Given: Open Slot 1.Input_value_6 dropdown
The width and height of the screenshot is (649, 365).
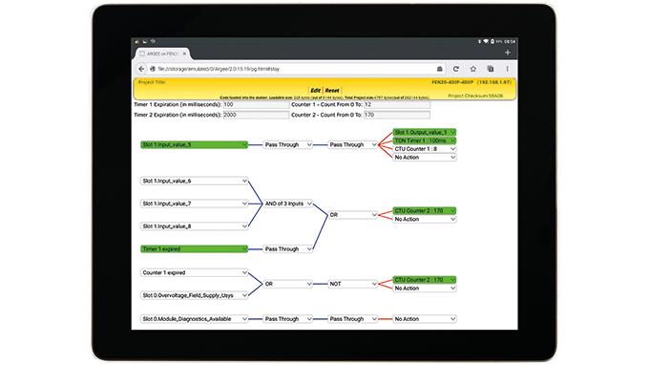Looking at the screenshot, I should (194, 181).
